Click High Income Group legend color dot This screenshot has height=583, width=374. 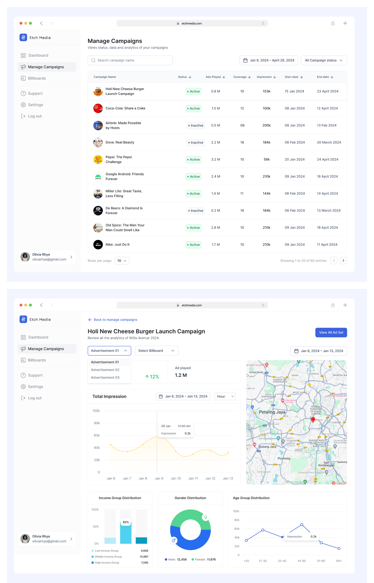tap(93, 563)
